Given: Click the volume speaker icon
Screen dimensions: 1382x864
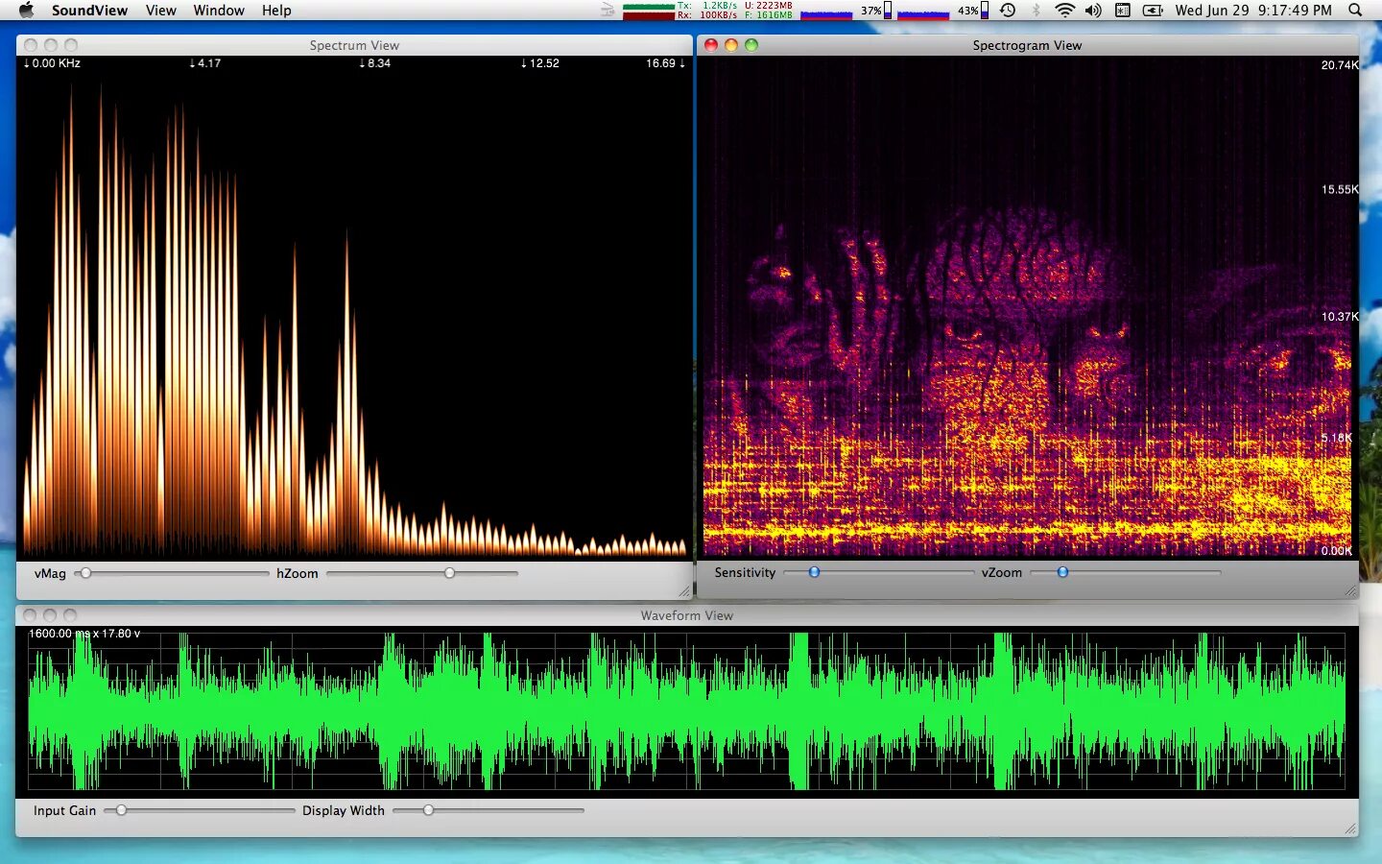Looking at the screenshot, I should (1093, 10).
